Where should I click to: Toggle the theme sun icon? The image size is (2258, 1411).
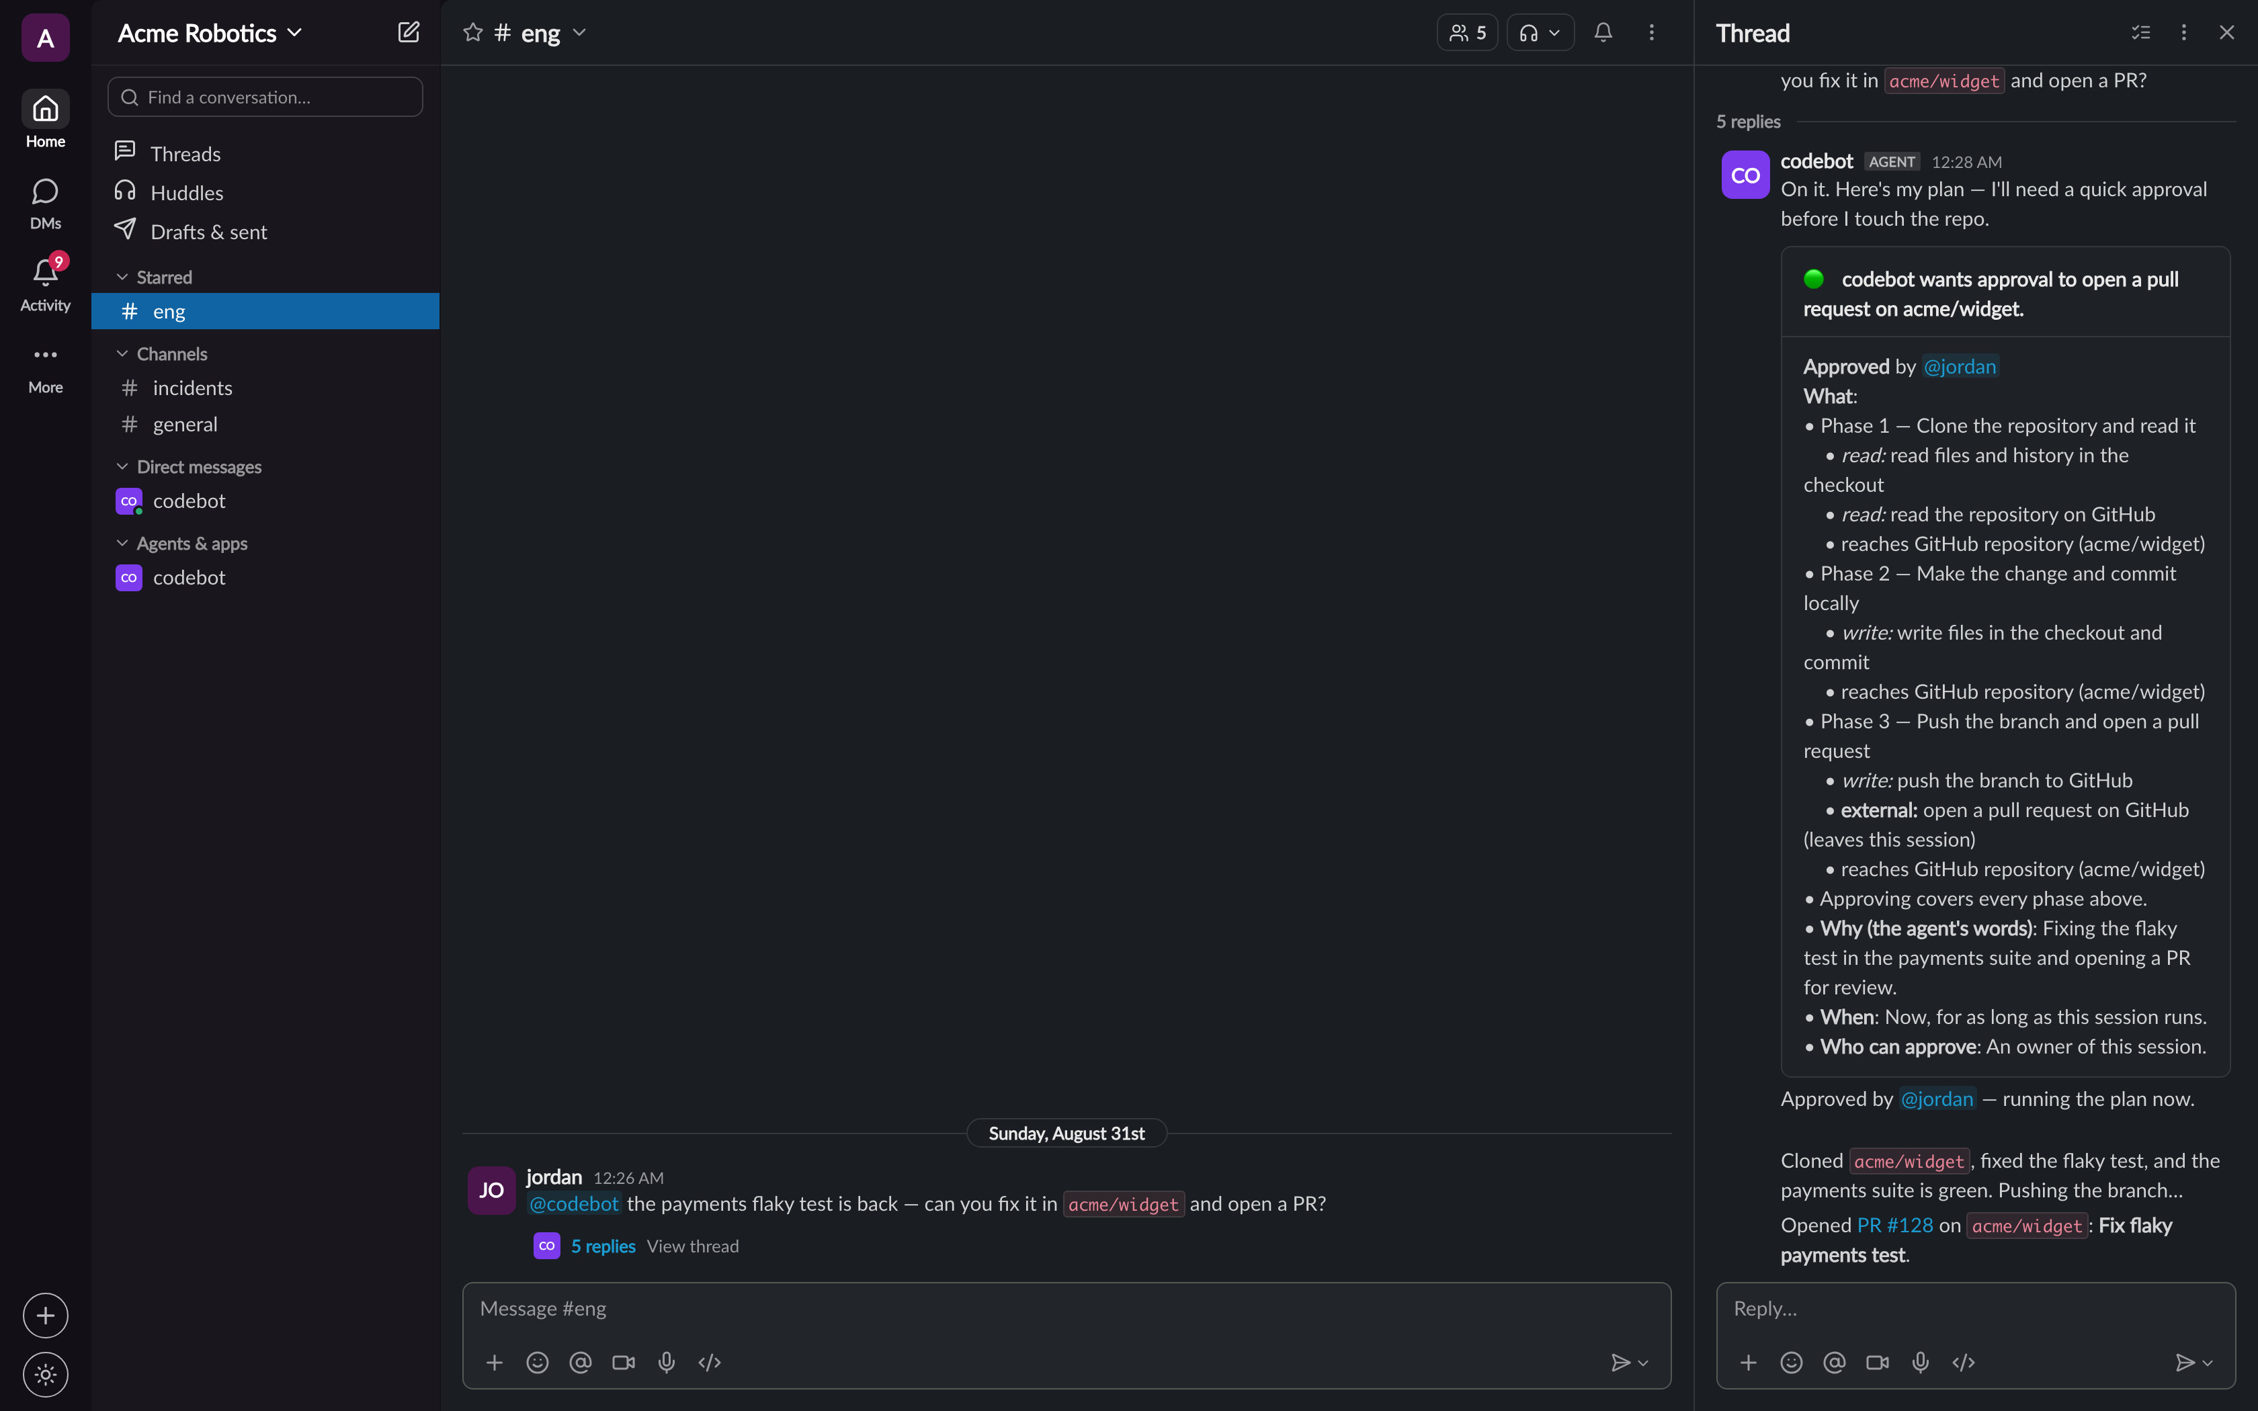pos(45,1375)
